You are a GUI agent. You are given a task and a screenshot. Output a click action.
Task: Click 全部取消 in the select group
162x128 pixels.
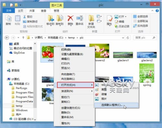tap(141, 21)
